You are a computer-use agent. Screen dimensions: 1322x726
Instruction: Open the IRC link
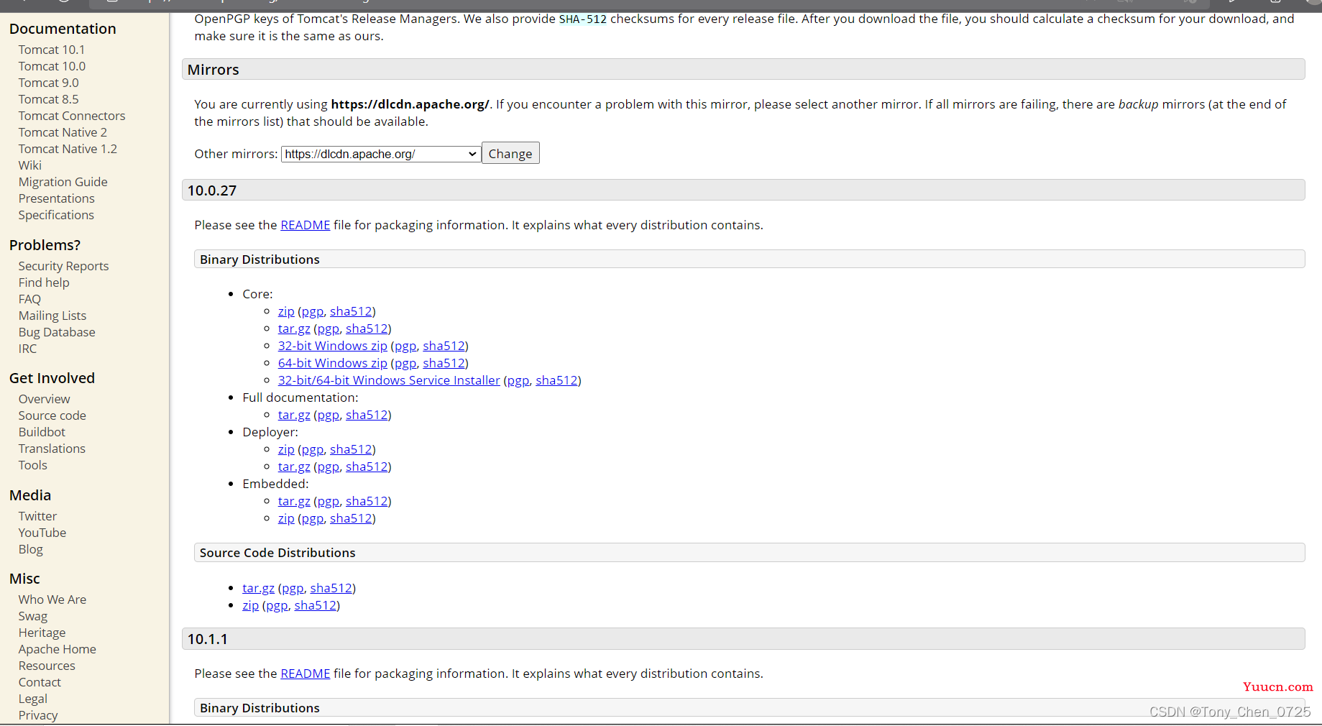[x=27, y=349]
